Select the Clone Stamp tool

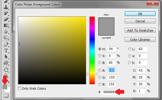(6, 7)
